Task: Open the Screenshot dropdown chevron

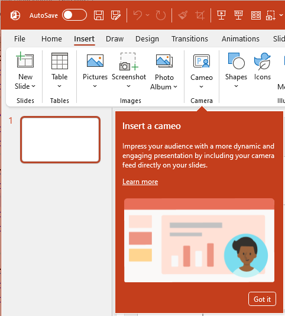Action: pyautogui.click(x=128, y=86)
